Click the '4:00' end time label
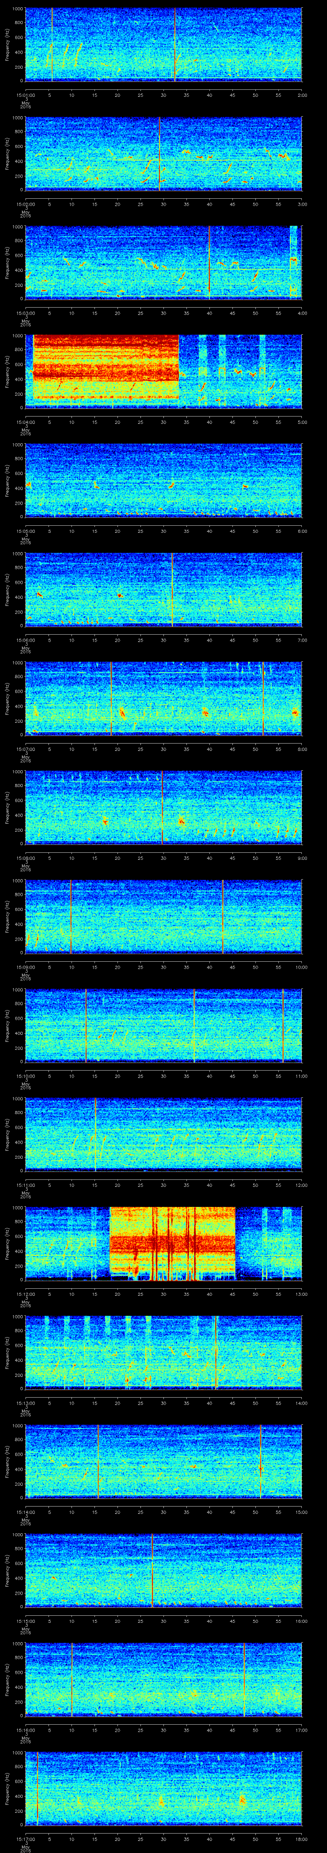The width and height of the screenshot is (327, 1853). pos(302,312)
